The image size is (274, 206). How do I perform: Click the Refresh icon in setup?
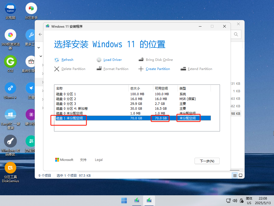click(57, 60)
